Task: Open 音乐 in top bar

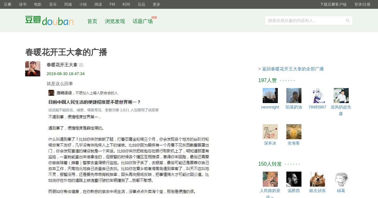Action: click(53, 4)
